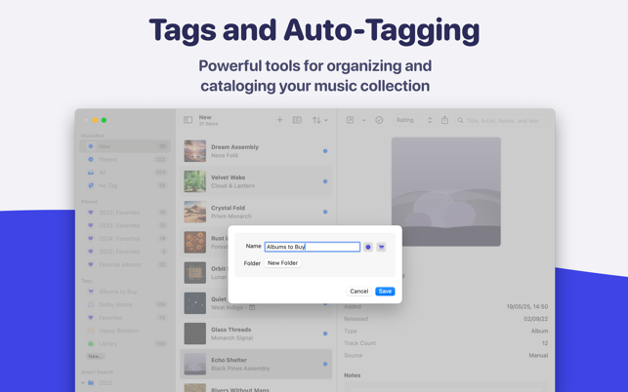Image resolution: width=628 pixels, height=392 pixels.
Task: Open the tag color picker circle
Action: [368, 248]
